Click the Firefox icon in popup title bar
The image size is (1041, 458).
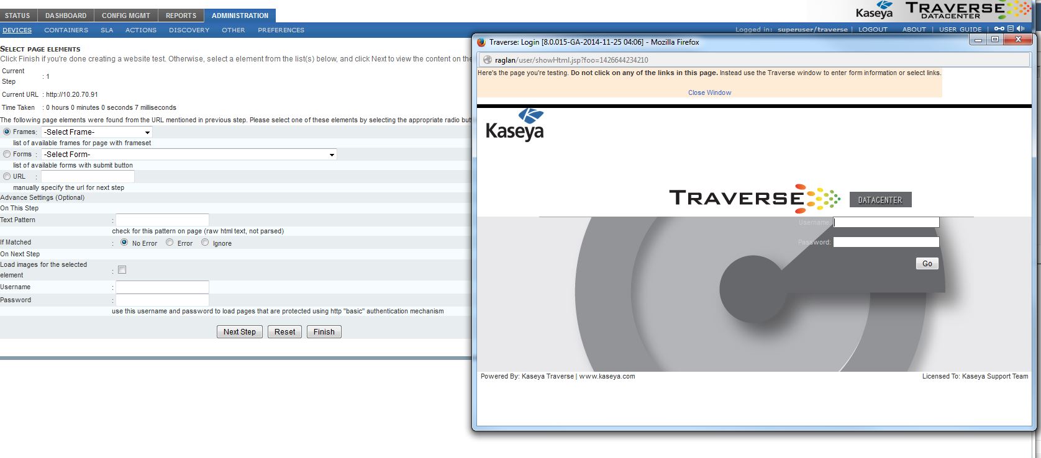tap(481, 42)
